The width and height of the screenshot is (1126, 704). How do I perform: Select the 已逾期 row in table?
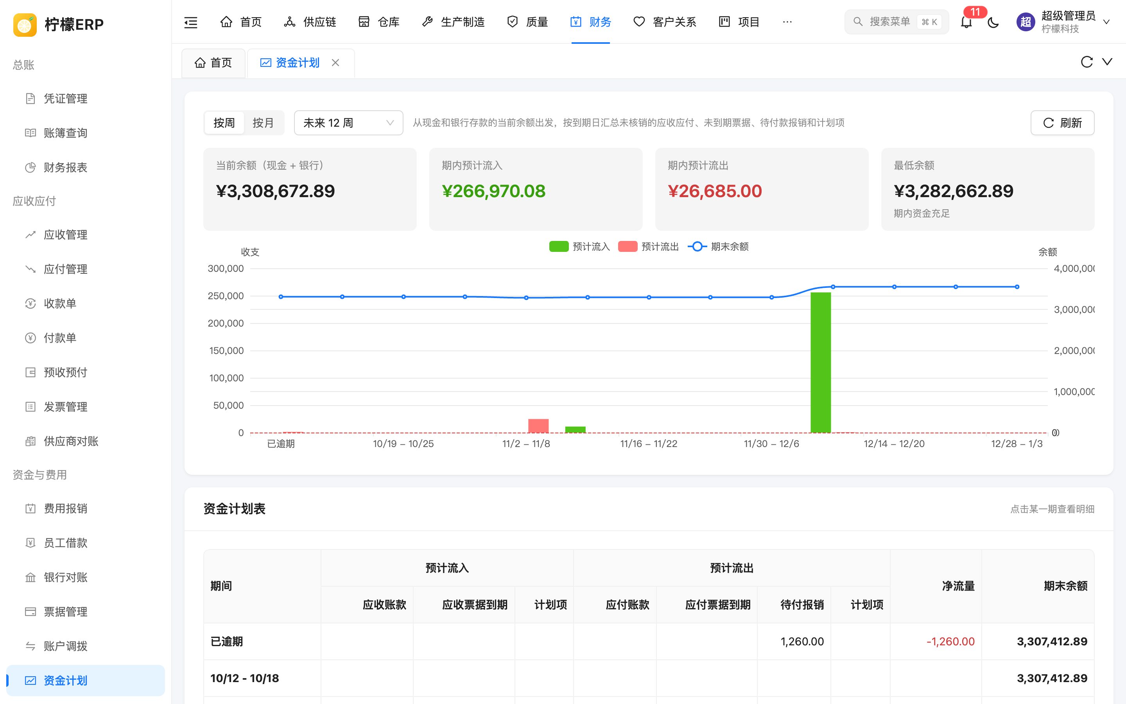649,641
